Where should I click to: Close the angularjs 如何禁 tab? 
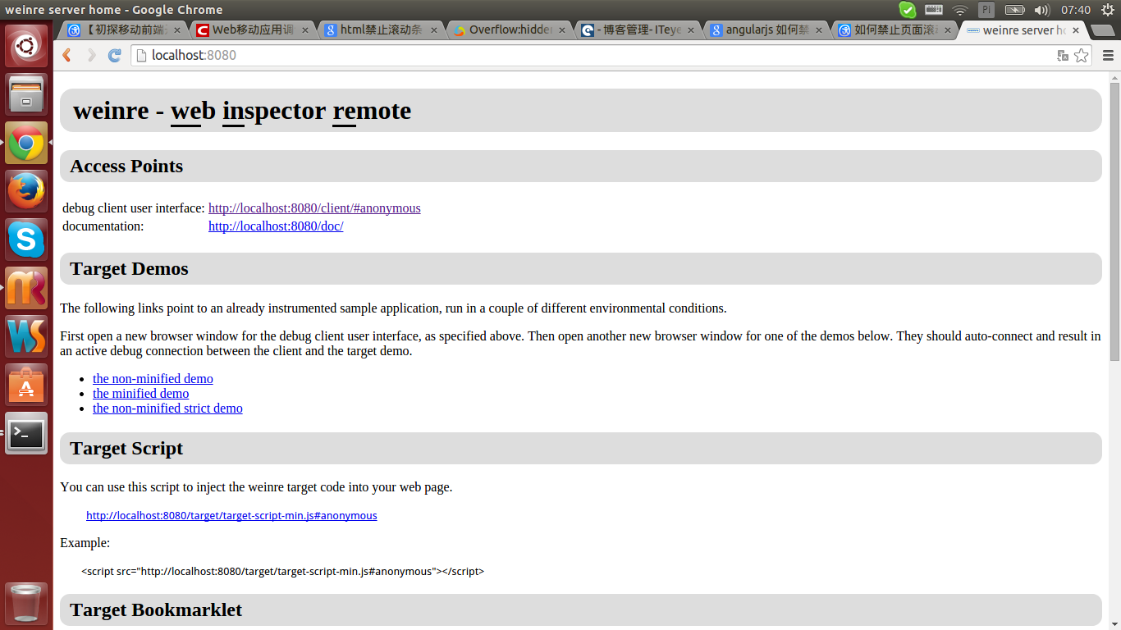(820, 30)
